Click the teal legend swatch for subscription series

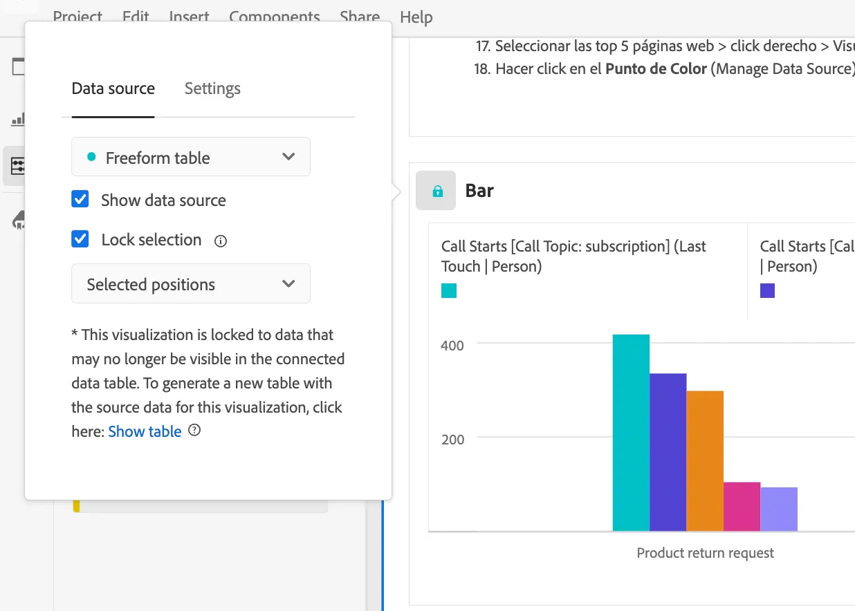pyautogui.click(x=449, y=290)
